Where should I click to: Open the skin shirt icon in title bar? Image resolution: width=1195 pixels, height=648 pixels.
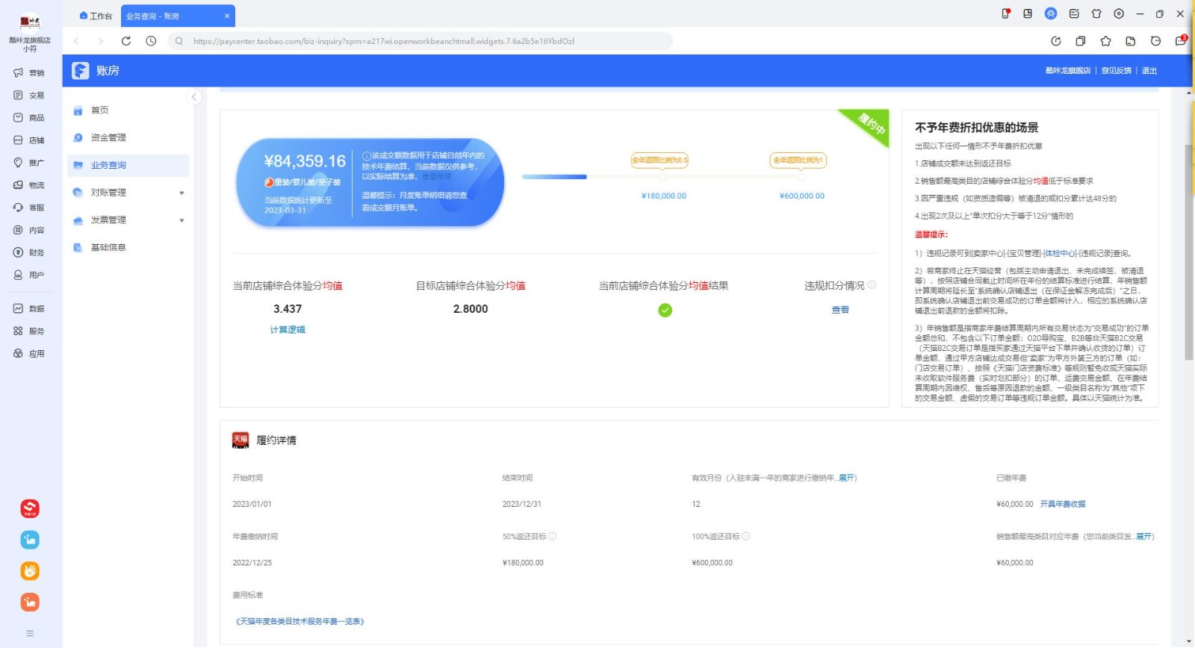tap(1096, 13)
